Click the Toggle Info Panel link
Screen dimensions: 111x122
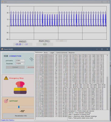[x=8, y=120]
